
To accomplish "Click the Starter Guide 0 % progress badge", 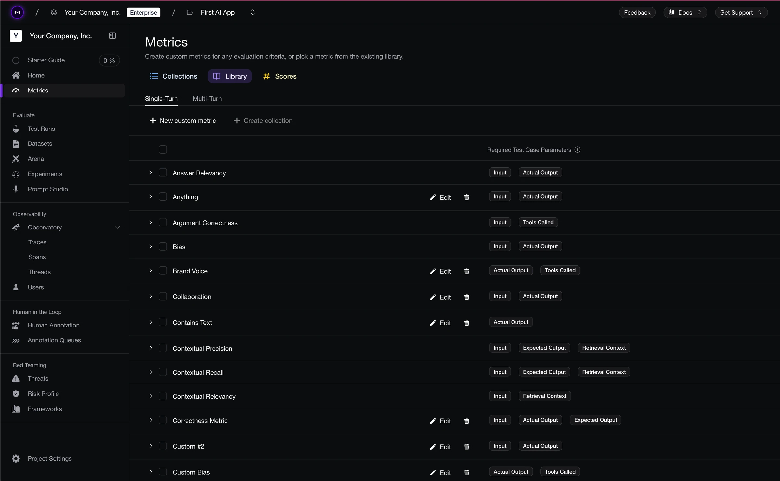I will [x=109, y=60].
